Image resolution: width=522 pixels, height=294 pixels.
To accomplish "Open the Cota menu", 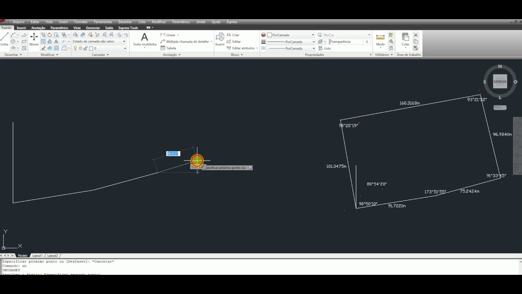I will click(142, 22).
